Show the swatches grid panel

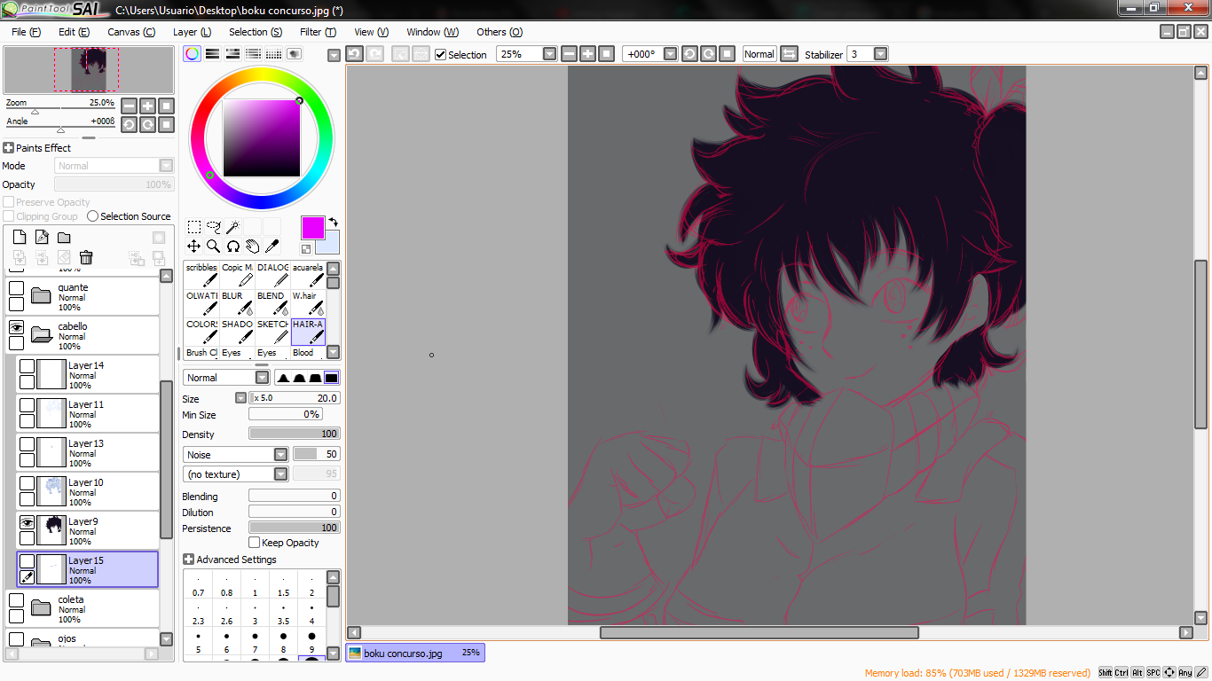pyautogui.click(x=273, y=54)
